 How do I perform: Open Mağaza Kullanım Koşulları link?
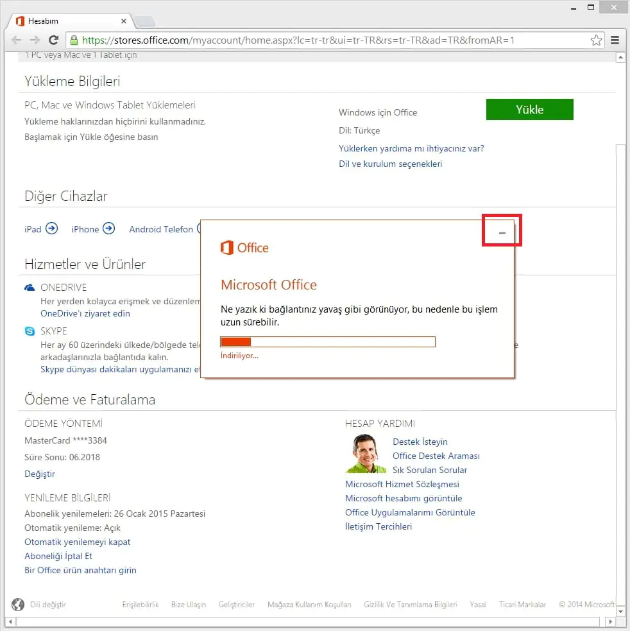[309, 605]
